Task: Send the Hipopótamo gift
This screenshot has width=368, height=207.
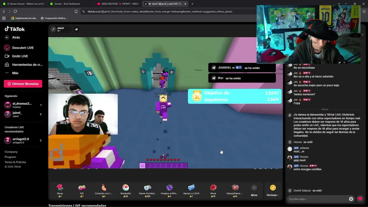Action: [x=235, y=191]
